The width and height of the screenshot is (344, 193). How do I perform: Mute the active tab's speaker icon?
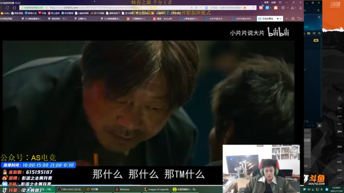(x=278, y=19)
